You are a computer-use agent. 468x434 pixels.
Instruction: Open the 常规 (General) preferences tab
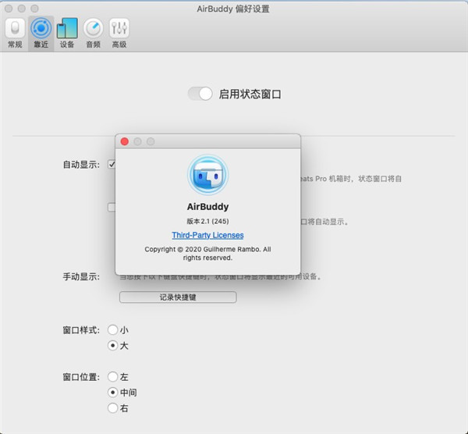(15, 32)
